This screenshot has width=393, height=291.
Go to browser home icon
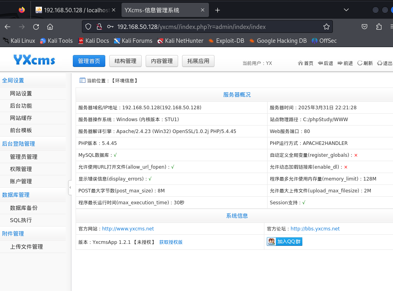coord(50,27)
